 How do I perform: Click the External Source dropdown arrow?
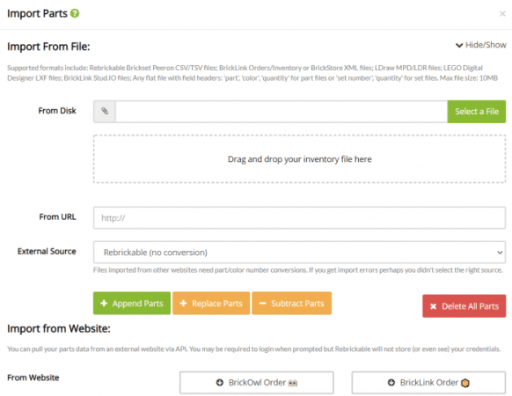click(x=500, y=253)
